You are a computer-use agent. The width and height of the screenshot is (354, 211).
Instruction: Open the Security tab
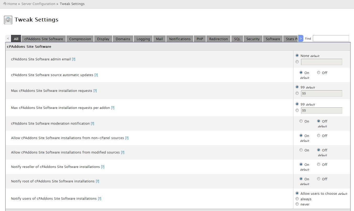[x=253, y=39]
